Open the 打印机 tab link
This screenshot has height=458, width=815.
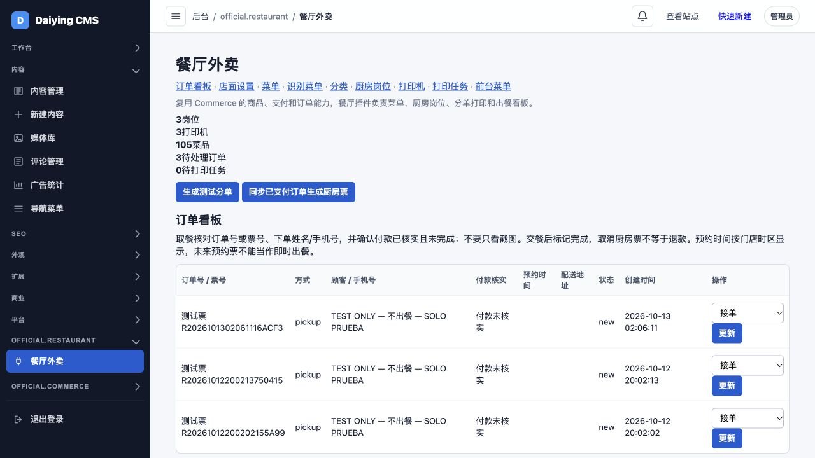point(412,87)
